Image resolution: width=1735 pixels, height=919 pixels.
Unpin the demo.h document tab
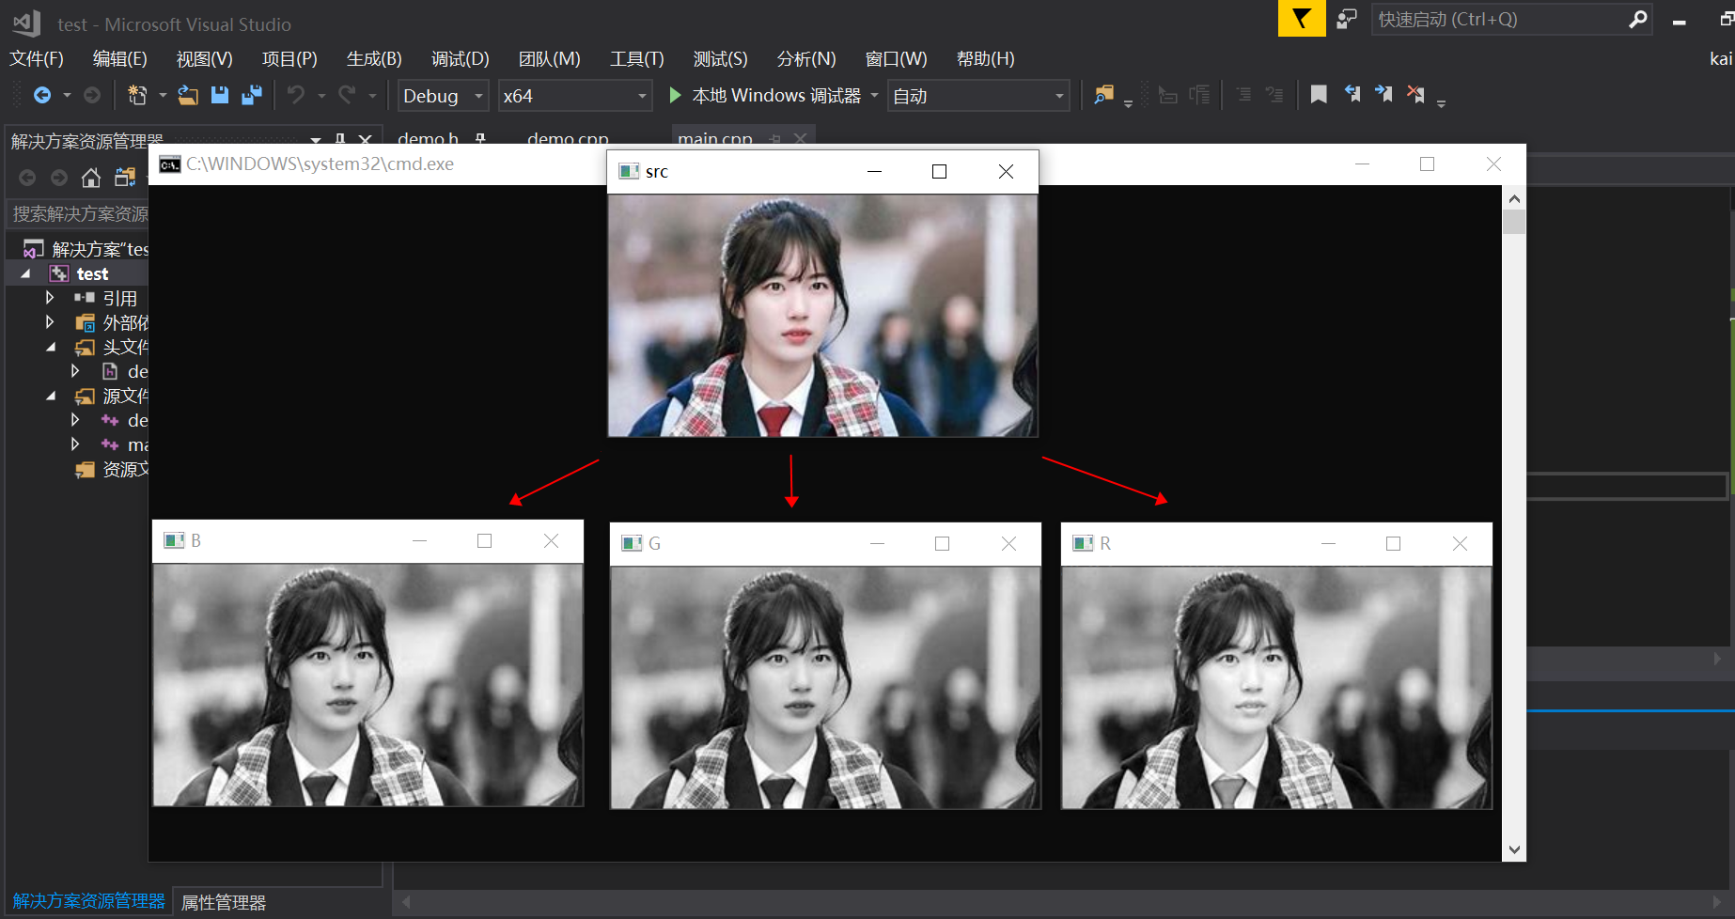tap(479, 139)
